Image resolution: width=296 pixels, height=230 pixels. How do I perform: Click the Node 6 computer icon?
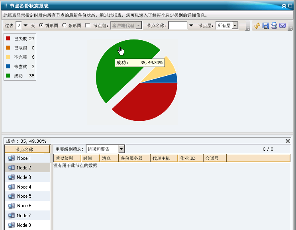click(x=12, y=206)
